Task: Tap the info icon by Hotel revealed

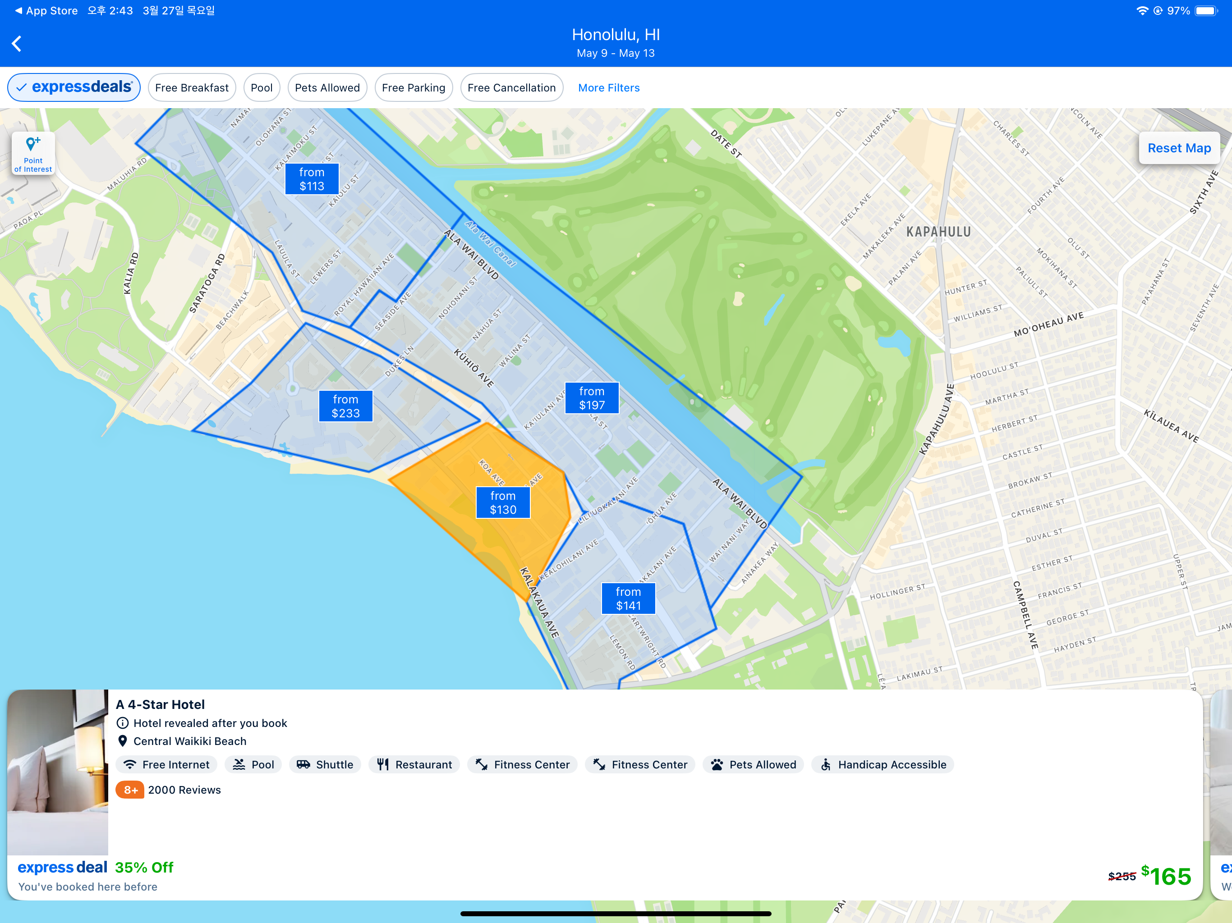Action: (x=123, y=722)
